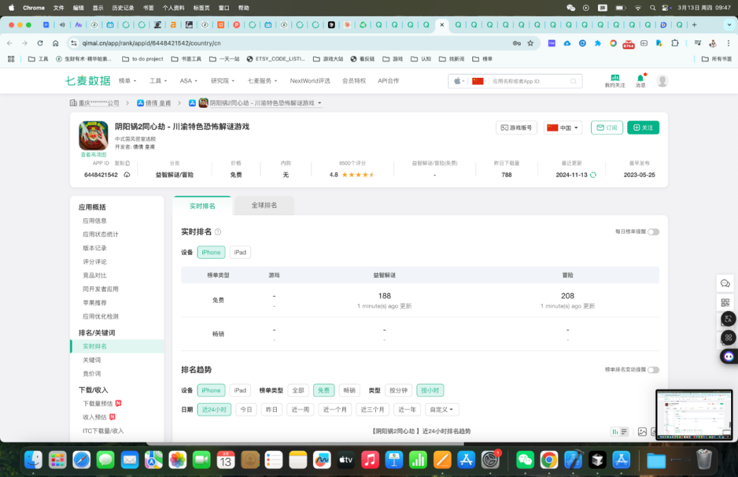
Task: Click the image export icon above trend graph
Action: coord(642,432)
